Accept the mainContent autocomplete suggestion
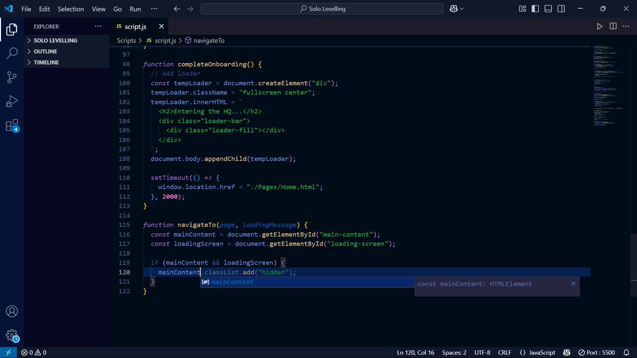The width and height of the screenshot is (637, 358). click(x=308, y=282)
